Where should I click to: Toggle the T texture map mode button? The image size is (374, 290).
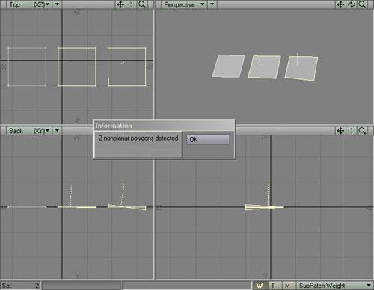(273, 286)
